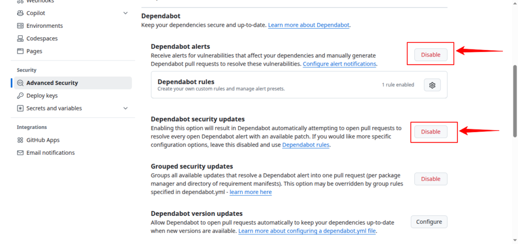Image resolution: width=518 pixels, height=244 pixels.
Task: Disable Grouped security updates
Action: 430,179
